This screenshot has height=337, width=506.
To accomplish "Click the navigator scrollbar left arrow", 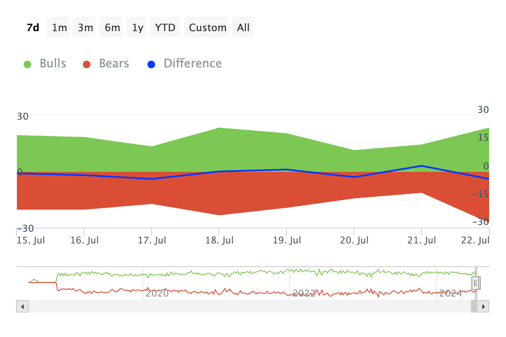I will pyautogui.click(x=22, y=306).
